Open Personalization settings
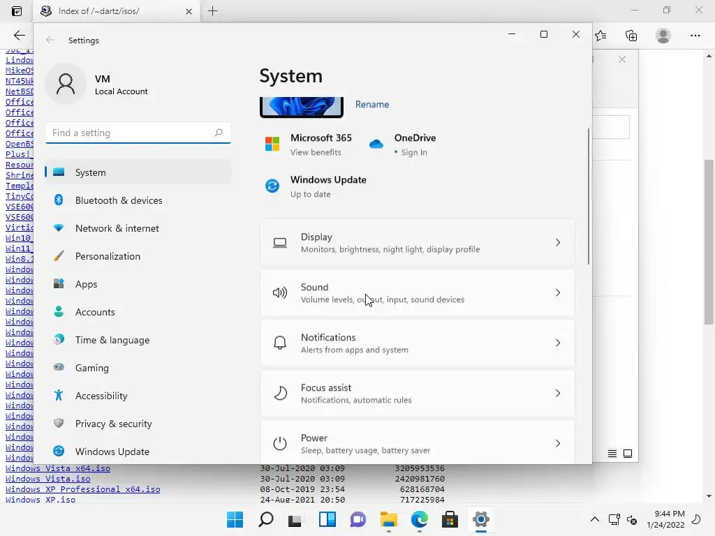The image size is (715, 536). (x=138, y=256)
